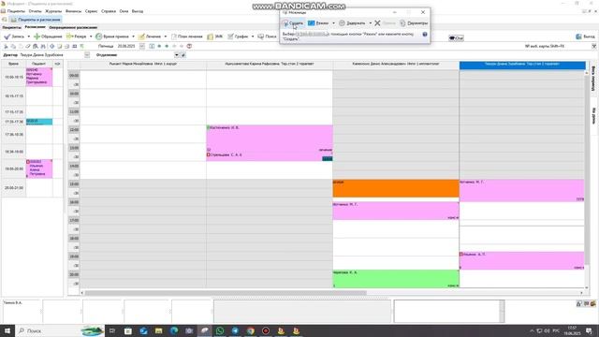Open the Доктор selection dropdown button
Image resolution: width=599 pixels, height=337 pixels.
pos(87,55)
